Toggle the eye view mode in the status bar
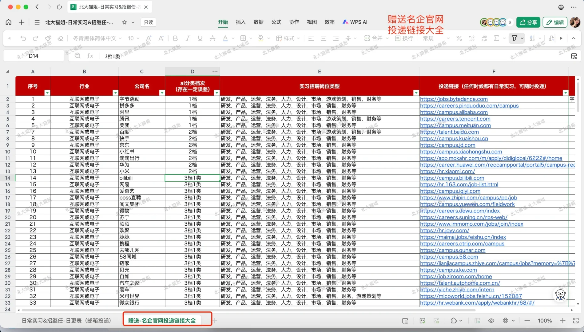The image size is (584, 332). click(x=491, y=321)
